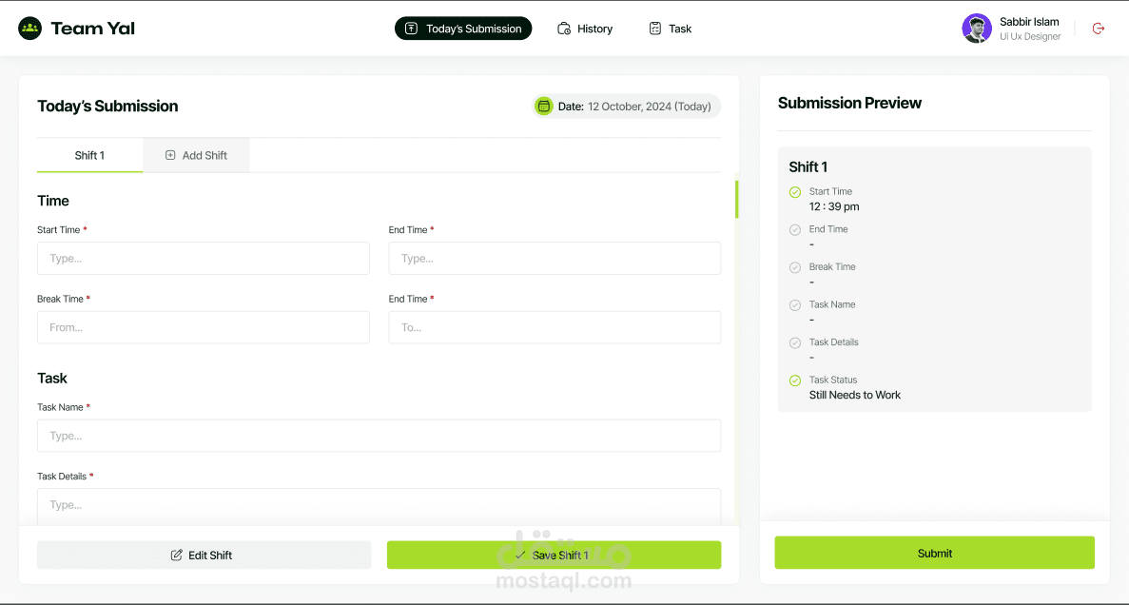
Task: Click the green form scrollbar thumb
Action: click(x=736, y=199)
